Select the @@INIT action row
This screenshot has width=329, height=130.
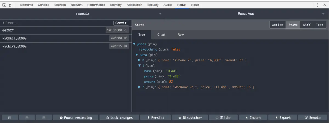[66, 30]
